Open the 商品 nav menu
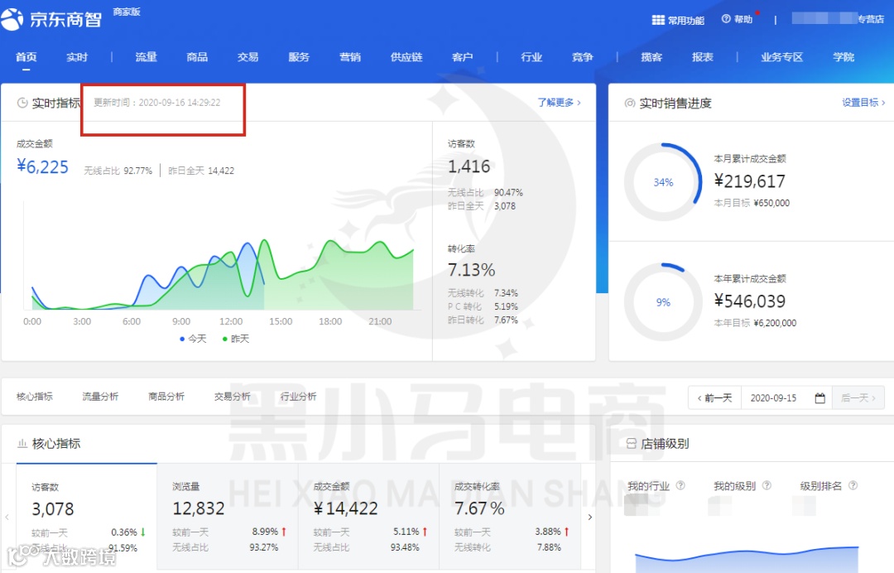This screenshot has width=894, height=573. click(197, 57)
